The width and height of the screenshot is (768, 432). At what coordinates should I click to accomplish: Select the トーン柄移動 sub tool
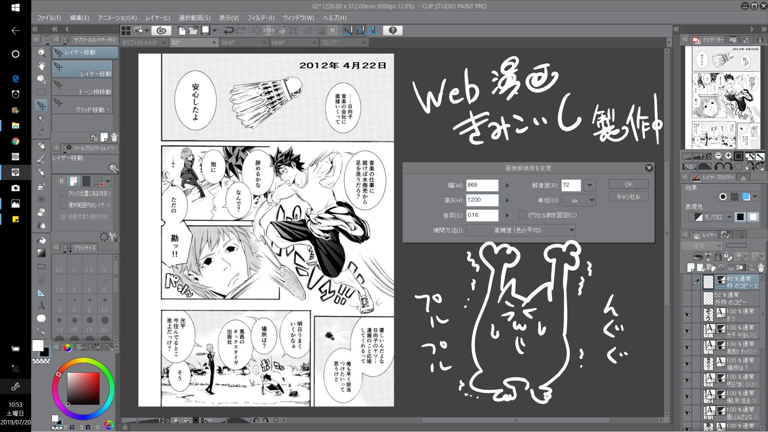coord(82,87)
